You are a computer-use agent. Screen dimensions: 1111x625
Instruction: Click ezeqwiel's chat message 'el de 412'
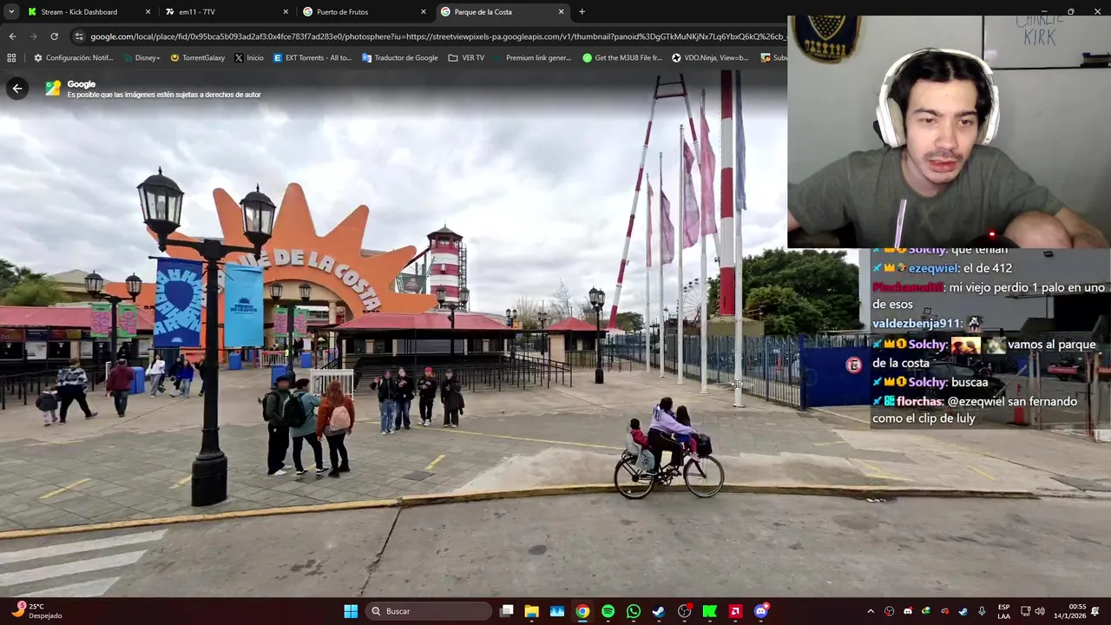[x=987, y=268]
